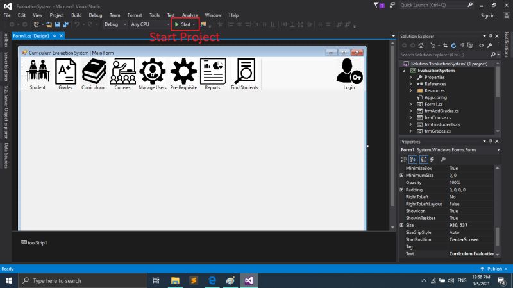
Task: Click View Code icon in Solution Explorer
Action: [x=482, y=46]
